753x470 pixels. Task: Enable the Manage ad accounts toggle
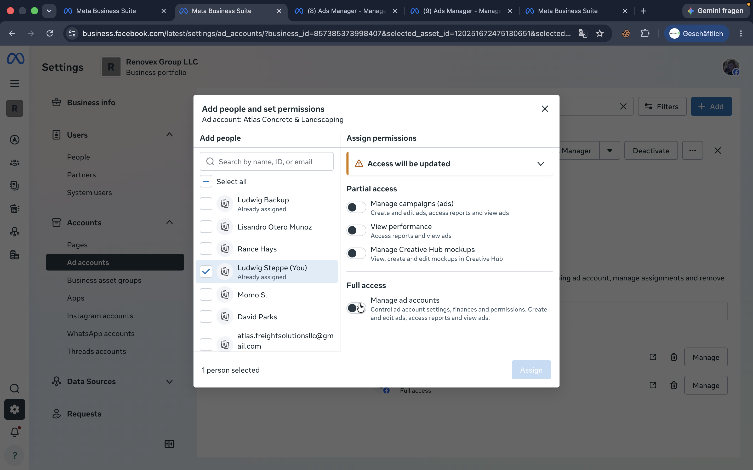pos(356,308)
